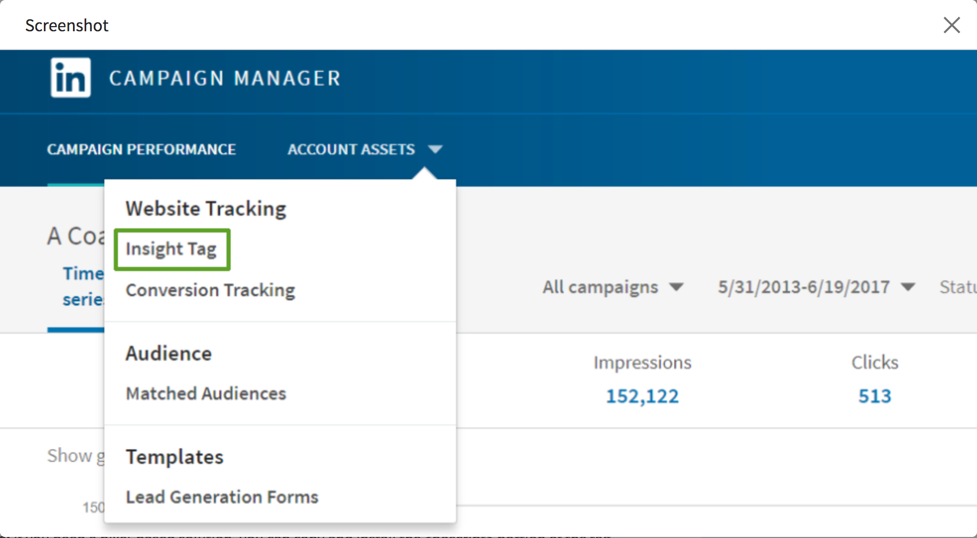Click the LinkedIn logo icon

click(70, 78)
